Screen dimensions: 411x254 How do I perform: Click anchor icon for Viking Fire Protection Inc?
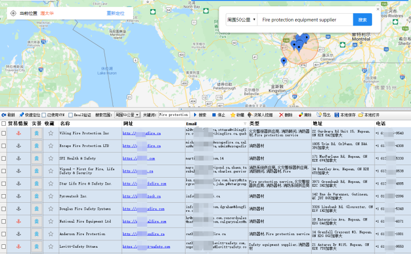(19, 133)
